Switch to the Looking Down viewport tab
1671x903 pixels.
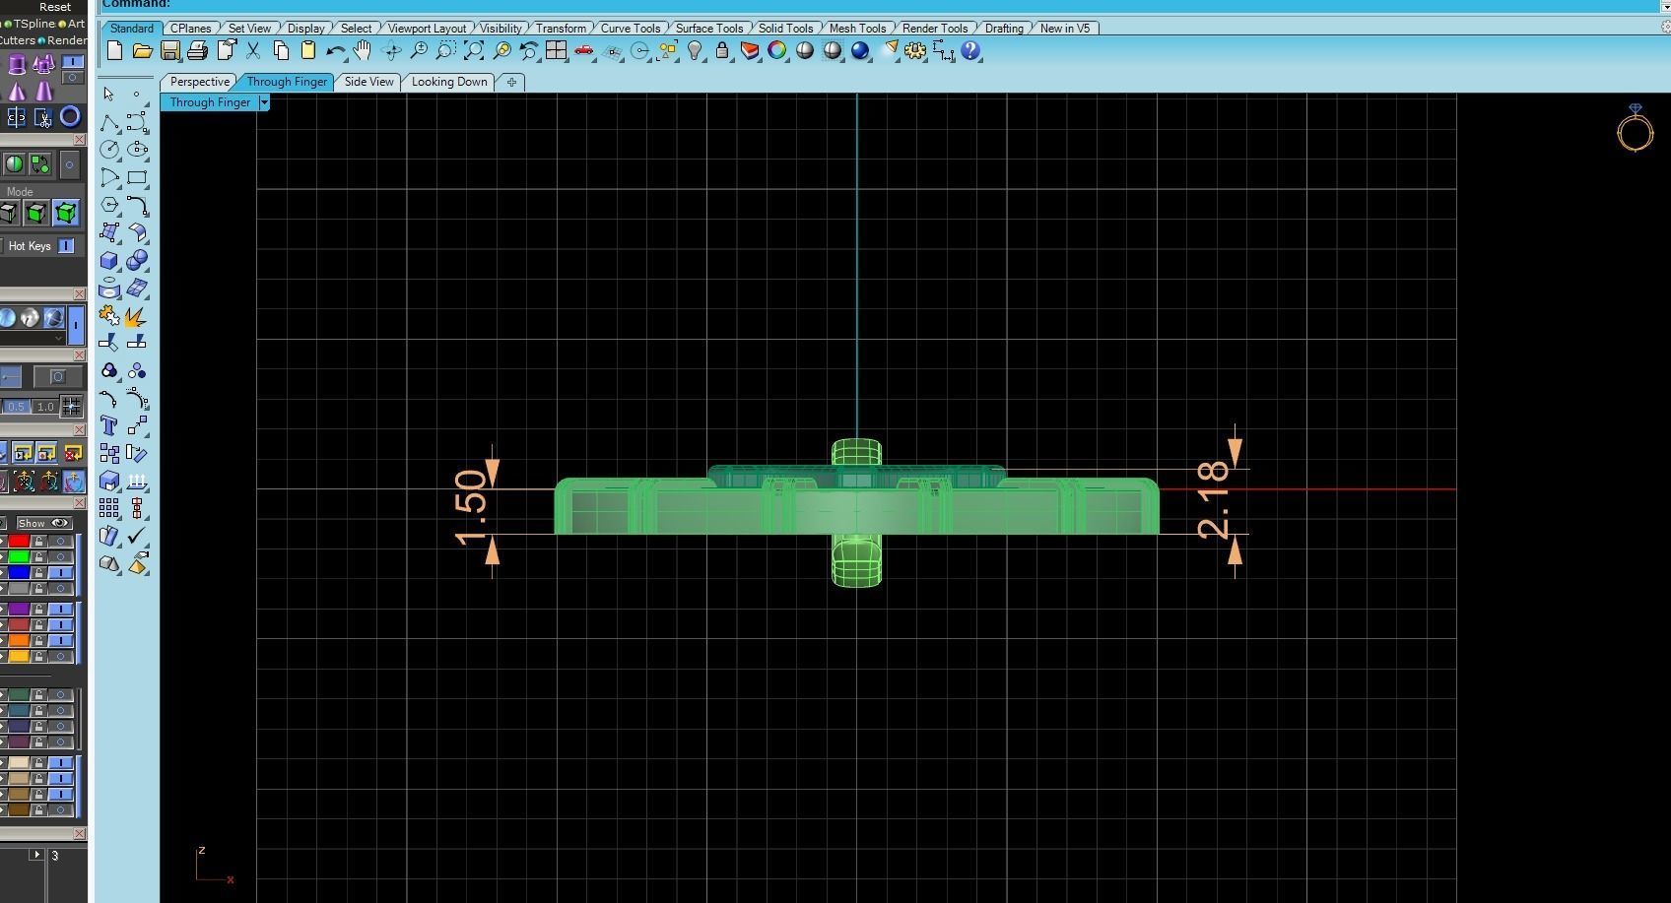(449, 82)
